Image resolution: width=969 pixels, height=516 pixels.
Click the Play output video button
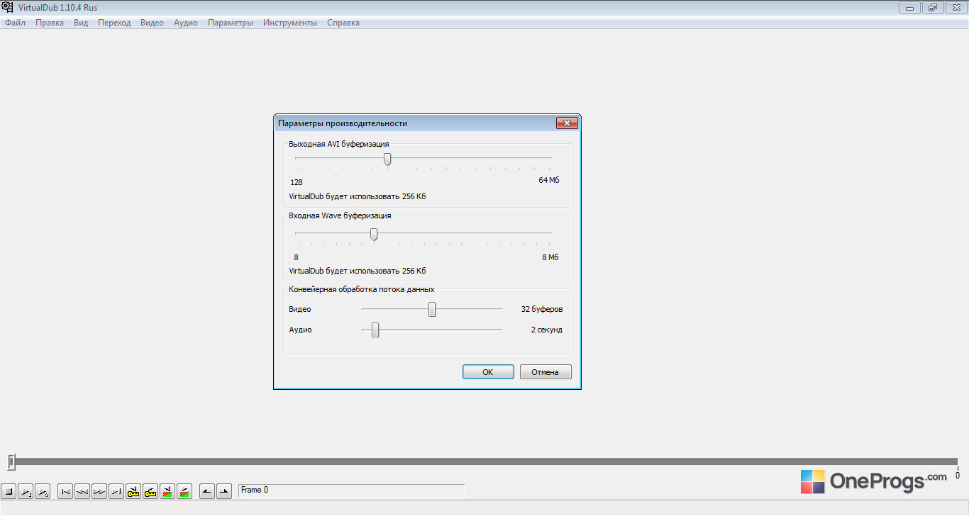pyautogui.click(x=43, y=491)
